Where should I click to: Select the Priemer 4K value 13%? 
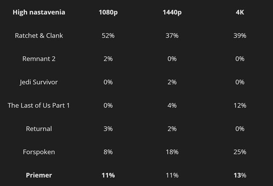240,175
